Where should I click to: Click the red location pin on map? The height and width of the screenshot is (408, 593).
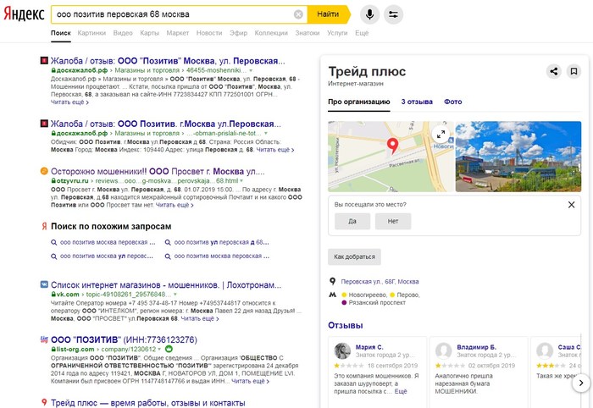[x=392, y=144]
